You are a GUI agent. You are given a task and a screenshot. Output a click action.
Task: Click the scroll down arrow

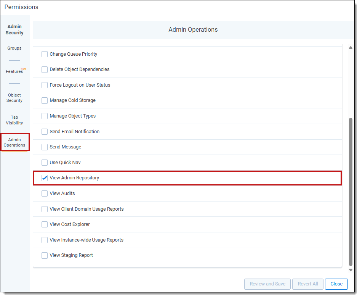coord(351,270)
